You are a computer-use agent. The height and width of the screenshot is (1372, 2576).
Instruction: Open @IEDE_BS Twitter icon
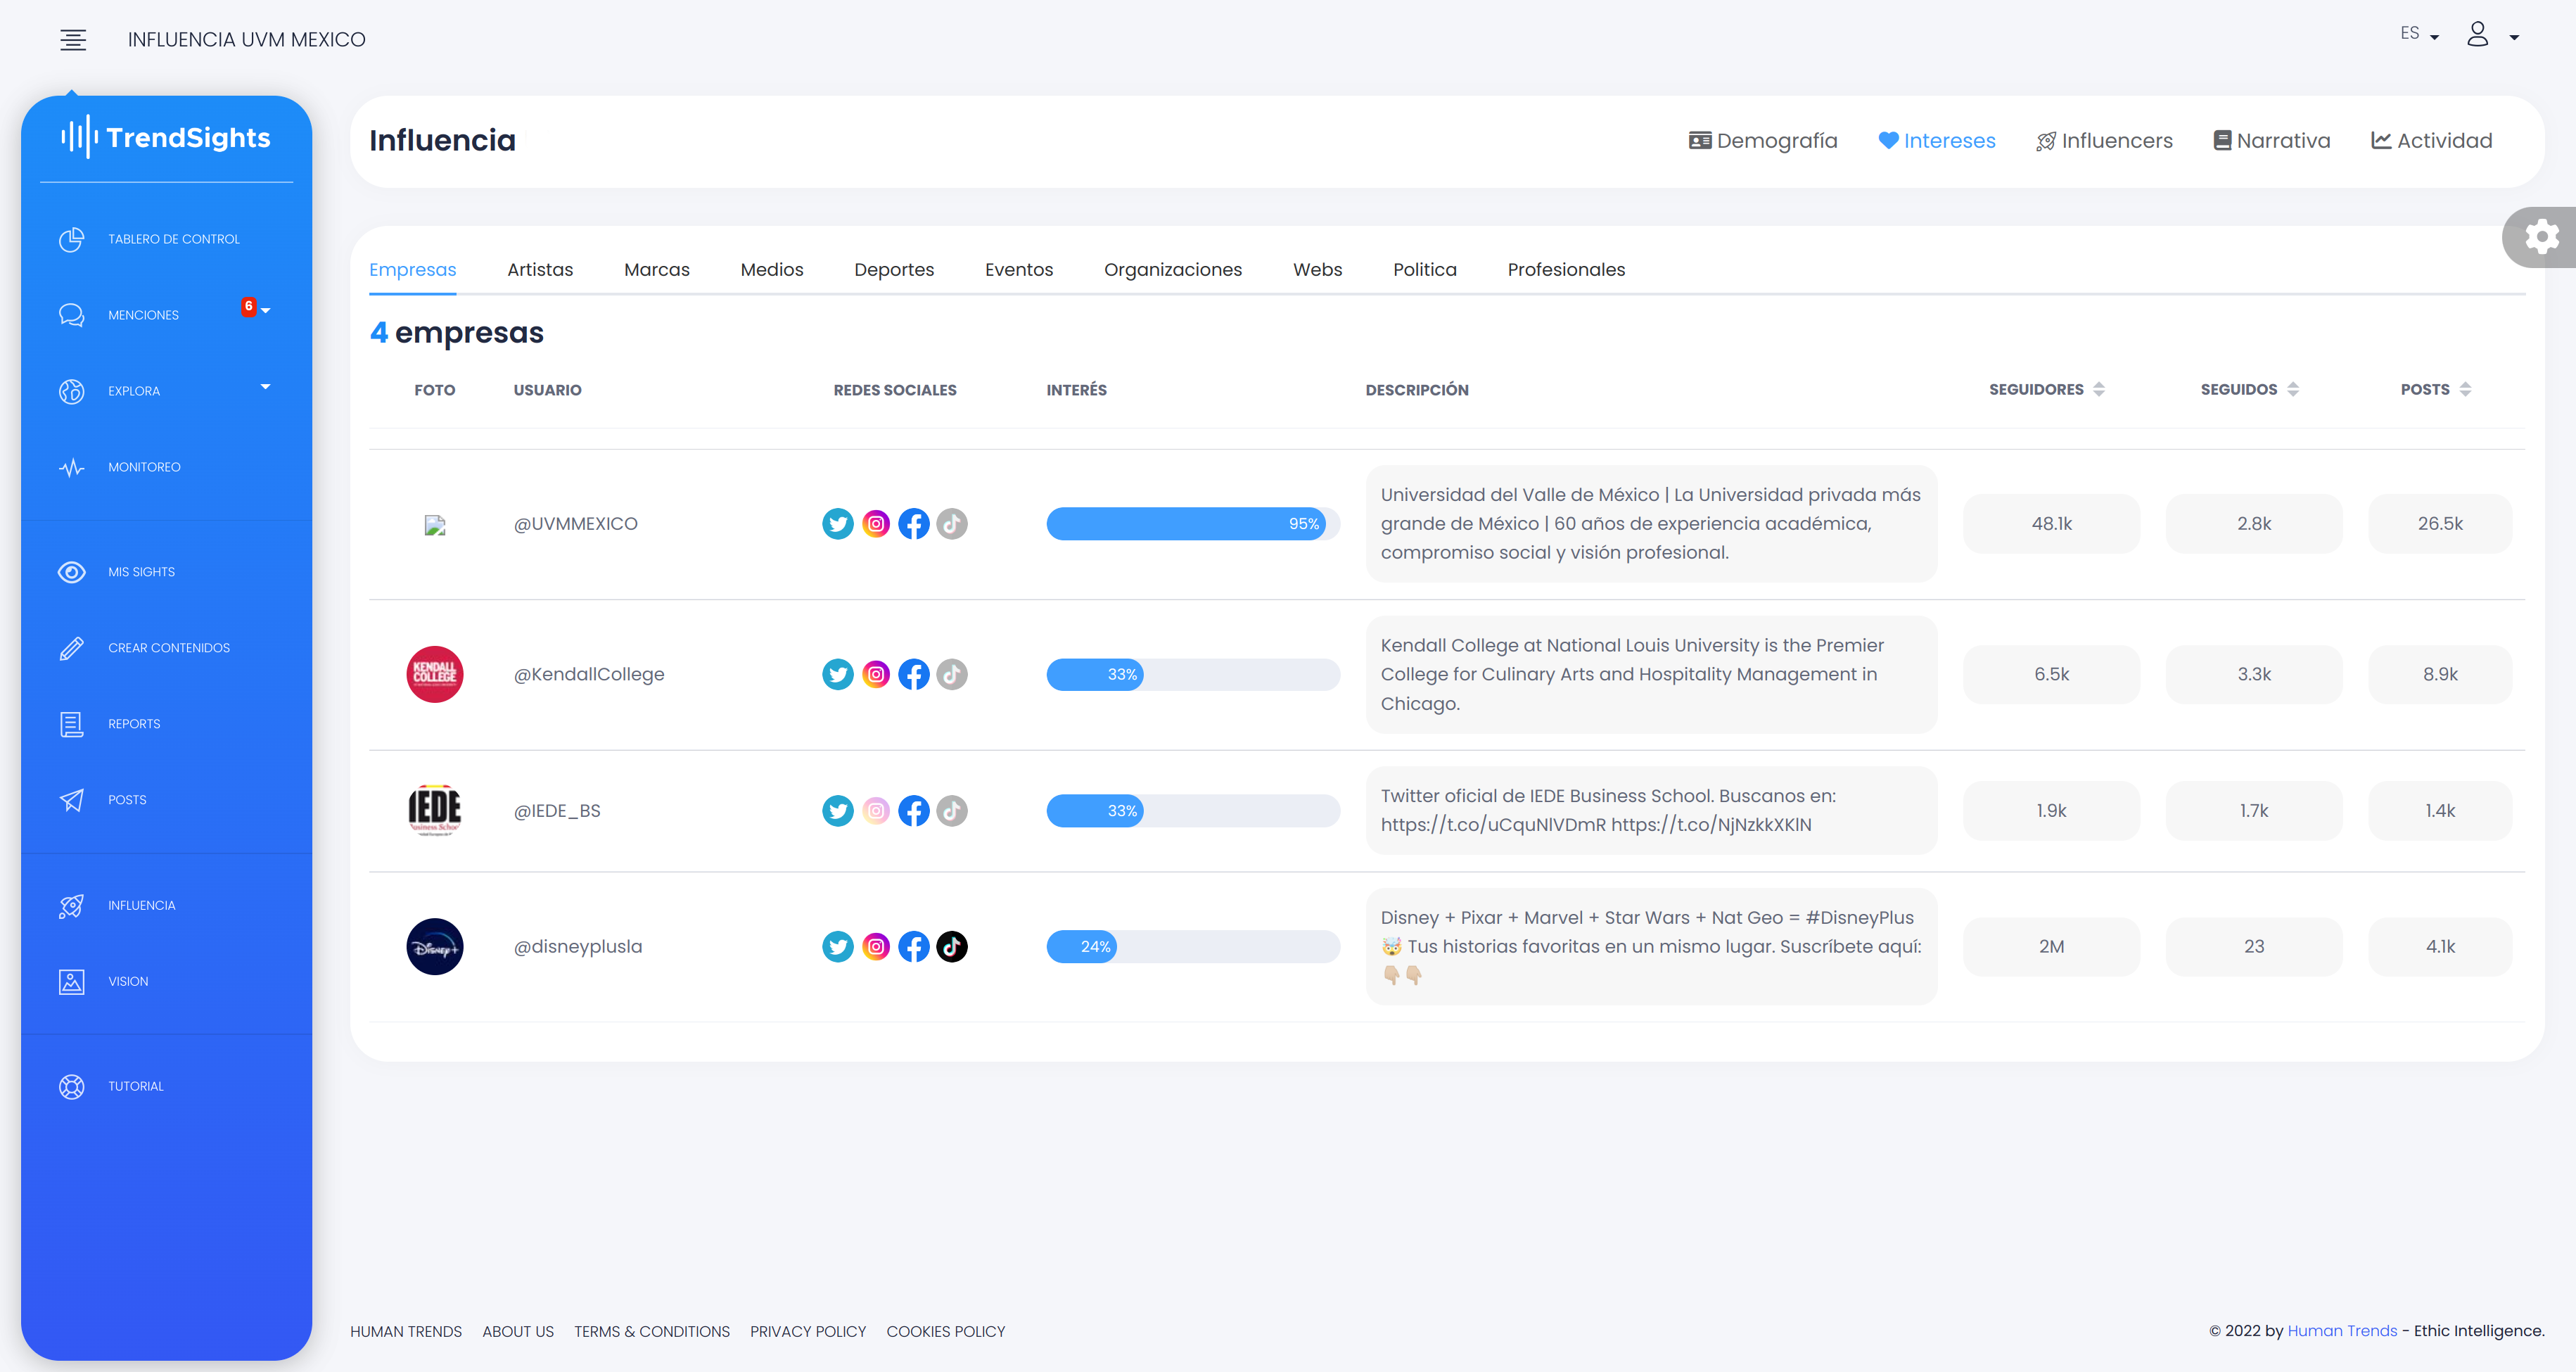838,811
